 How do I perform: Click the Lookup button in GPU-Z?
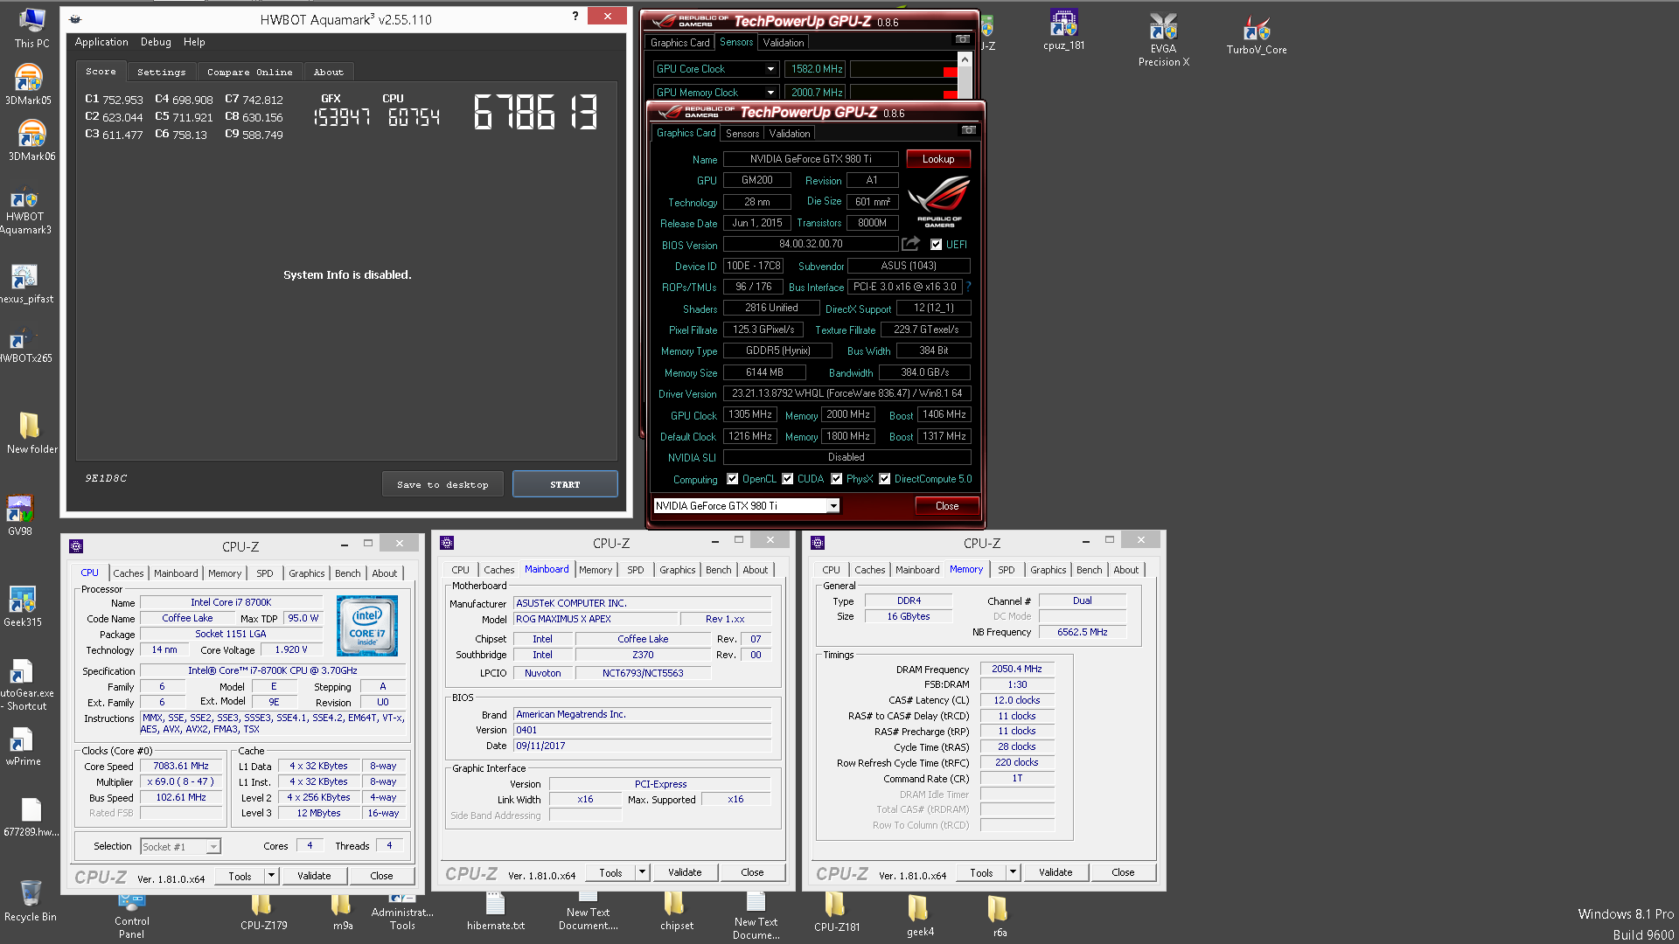(x=938, y=159)
